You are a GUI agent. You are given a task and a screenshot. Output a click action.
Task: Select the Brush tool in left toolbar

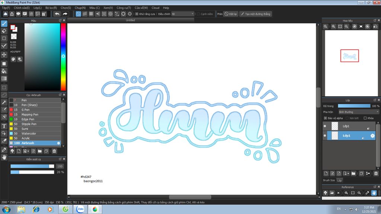pos(4,23)
